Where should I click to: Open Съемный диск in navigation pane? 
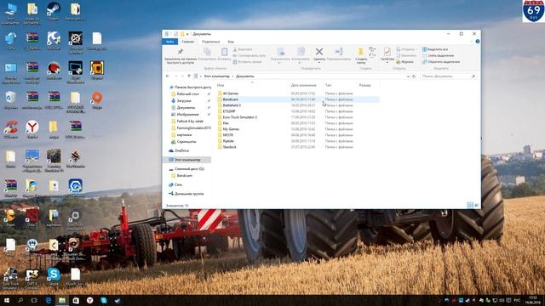click(189, 169)
